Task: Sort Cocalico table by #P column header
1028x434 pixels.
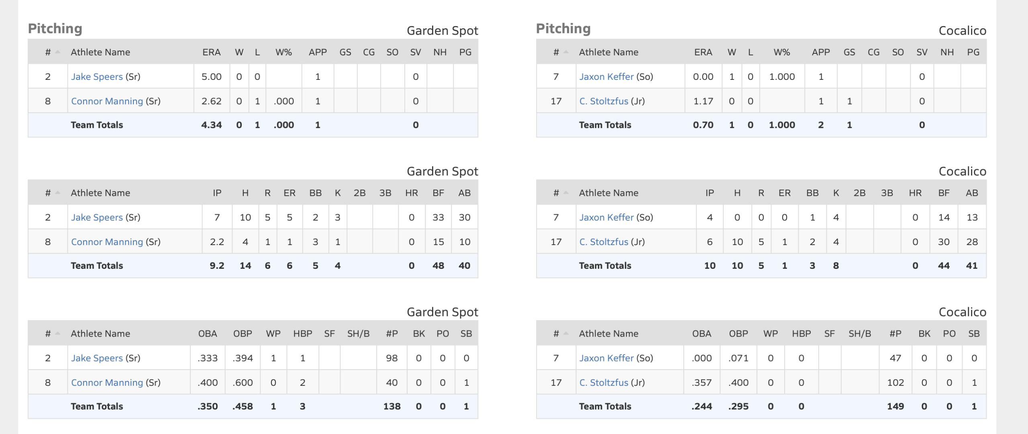Action: (x=895, y=334)
